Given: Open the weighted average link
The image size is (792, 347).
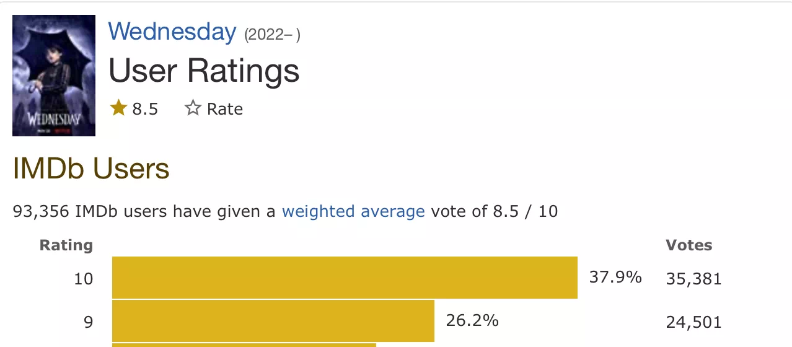Looking at the screenshot, I should [353, 212].
